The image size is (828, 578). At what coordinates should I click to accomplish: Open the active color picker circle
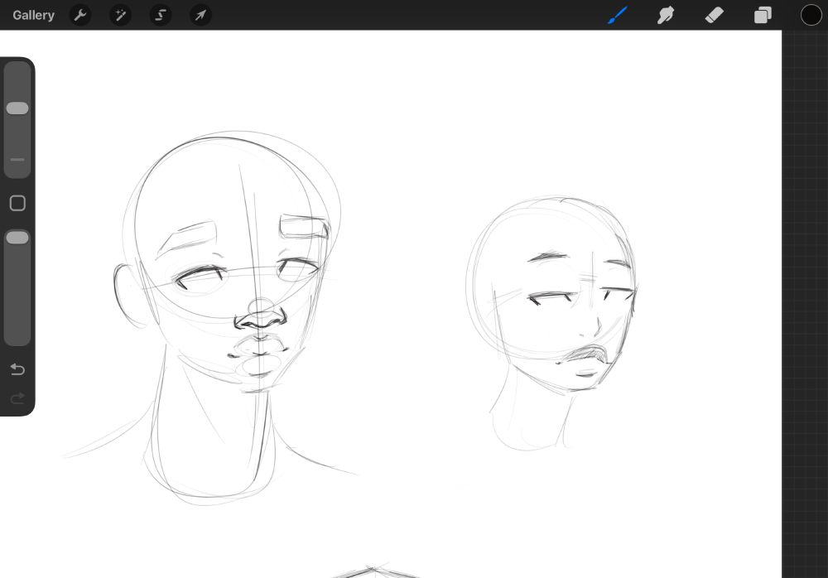(x=811, y=15)
